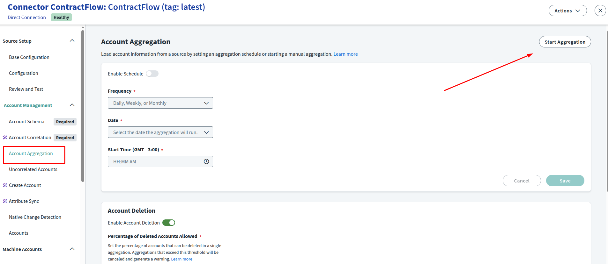Toggle the Enable Schedule switch
Image resolution: width=608 pixels, height=264 pixels.
[152, 74]
